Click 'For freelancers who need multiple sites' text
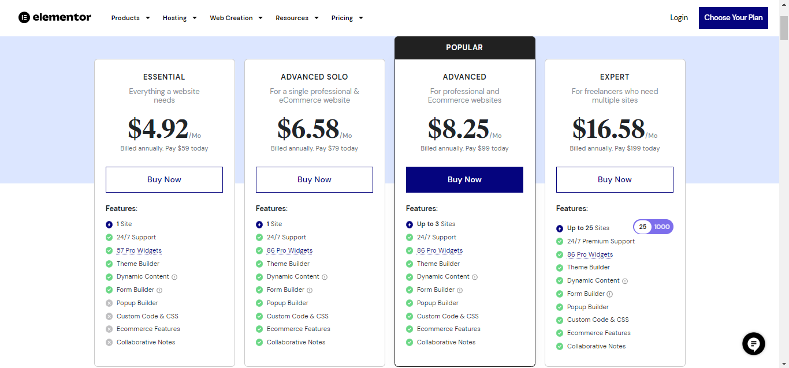789x368 pixels. 615,96
